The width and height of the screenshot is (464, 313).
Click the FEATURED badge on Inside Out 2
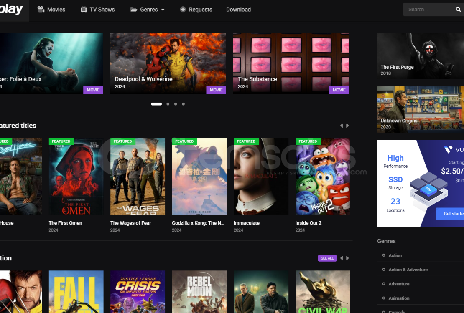click(308, 141)
